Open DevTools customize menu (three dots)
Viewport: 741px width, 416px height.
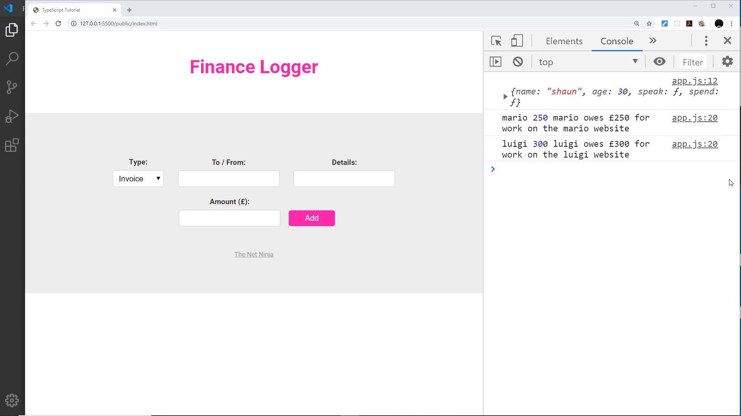click(x=706, y=41)
